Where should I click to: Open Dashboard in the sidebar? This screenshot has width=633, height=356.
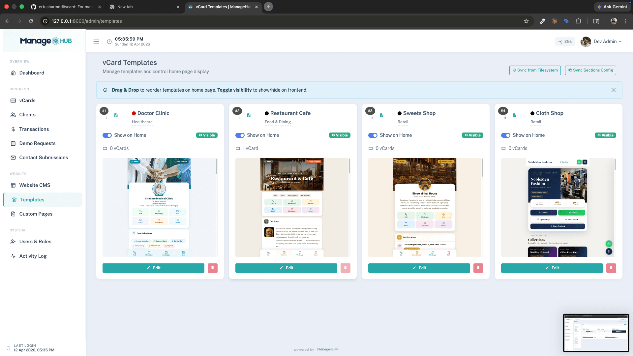pos(43,73)
